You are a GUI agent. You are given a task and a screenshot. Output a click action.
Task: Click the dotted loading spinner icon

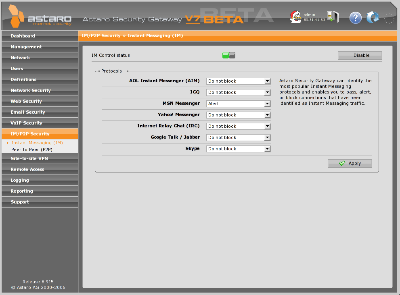389,18
